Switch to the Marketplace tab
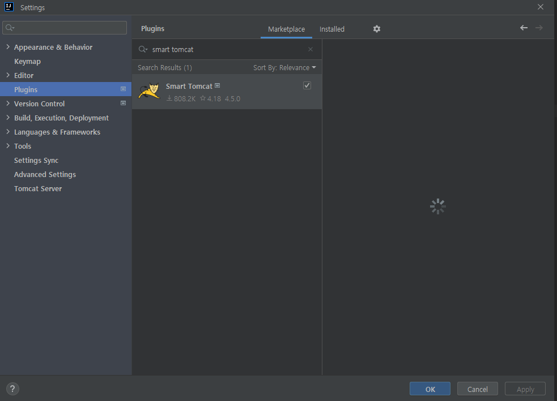This screenshot has height=401, width=557. click(286, 29)
